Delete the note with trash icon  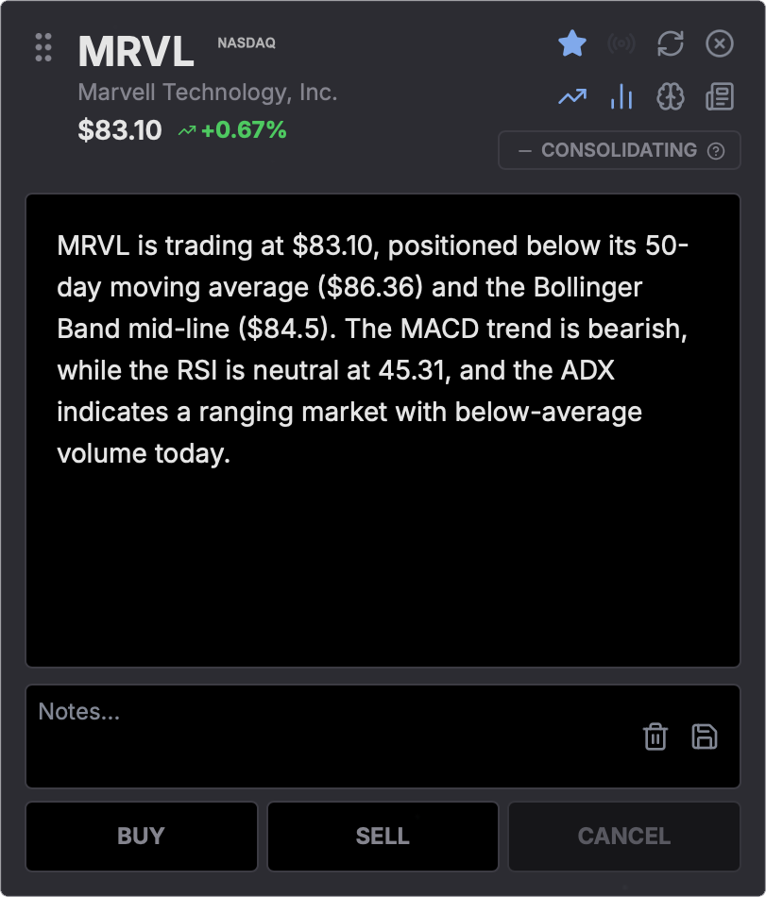pos(655,736)
